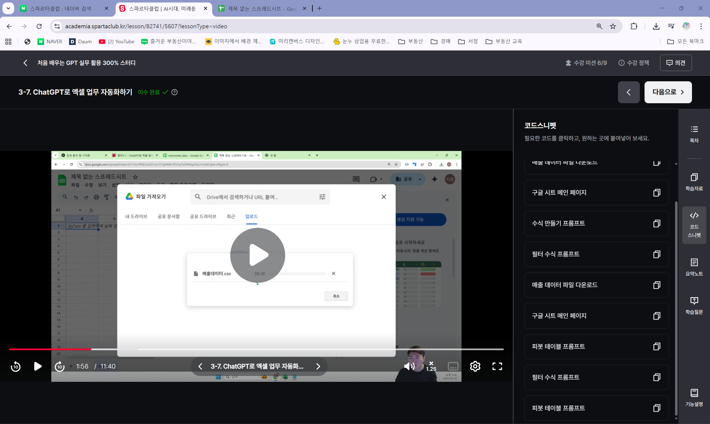This screenshot has height=424, width=710.
Task: Open the Chrome profile avatar
Action: pyautogui.click(x=686, y=26)
